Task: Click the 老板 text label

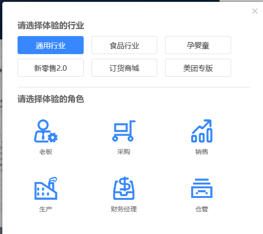Action: click(46, 152)
